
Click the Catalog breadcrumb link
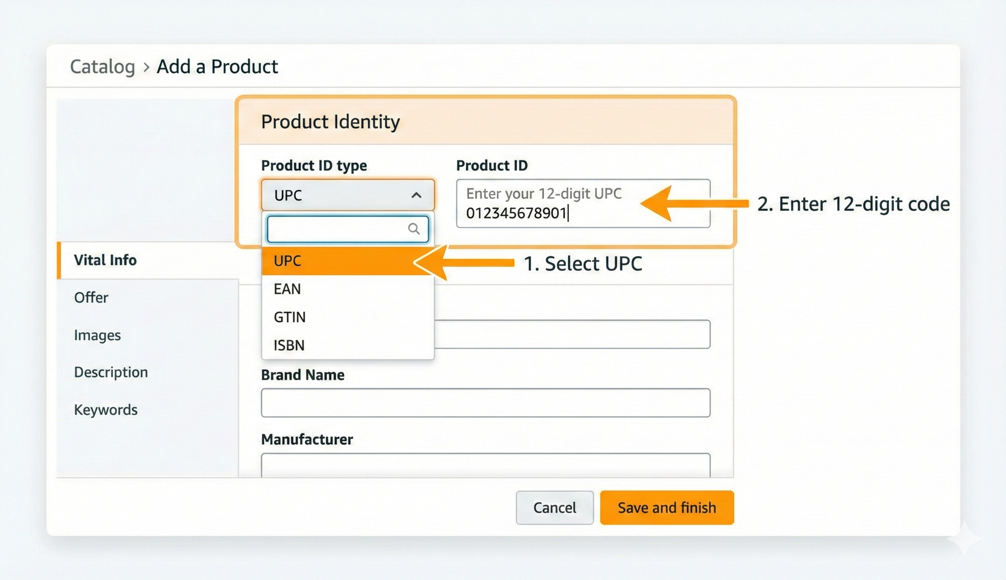tap(102, 66)
